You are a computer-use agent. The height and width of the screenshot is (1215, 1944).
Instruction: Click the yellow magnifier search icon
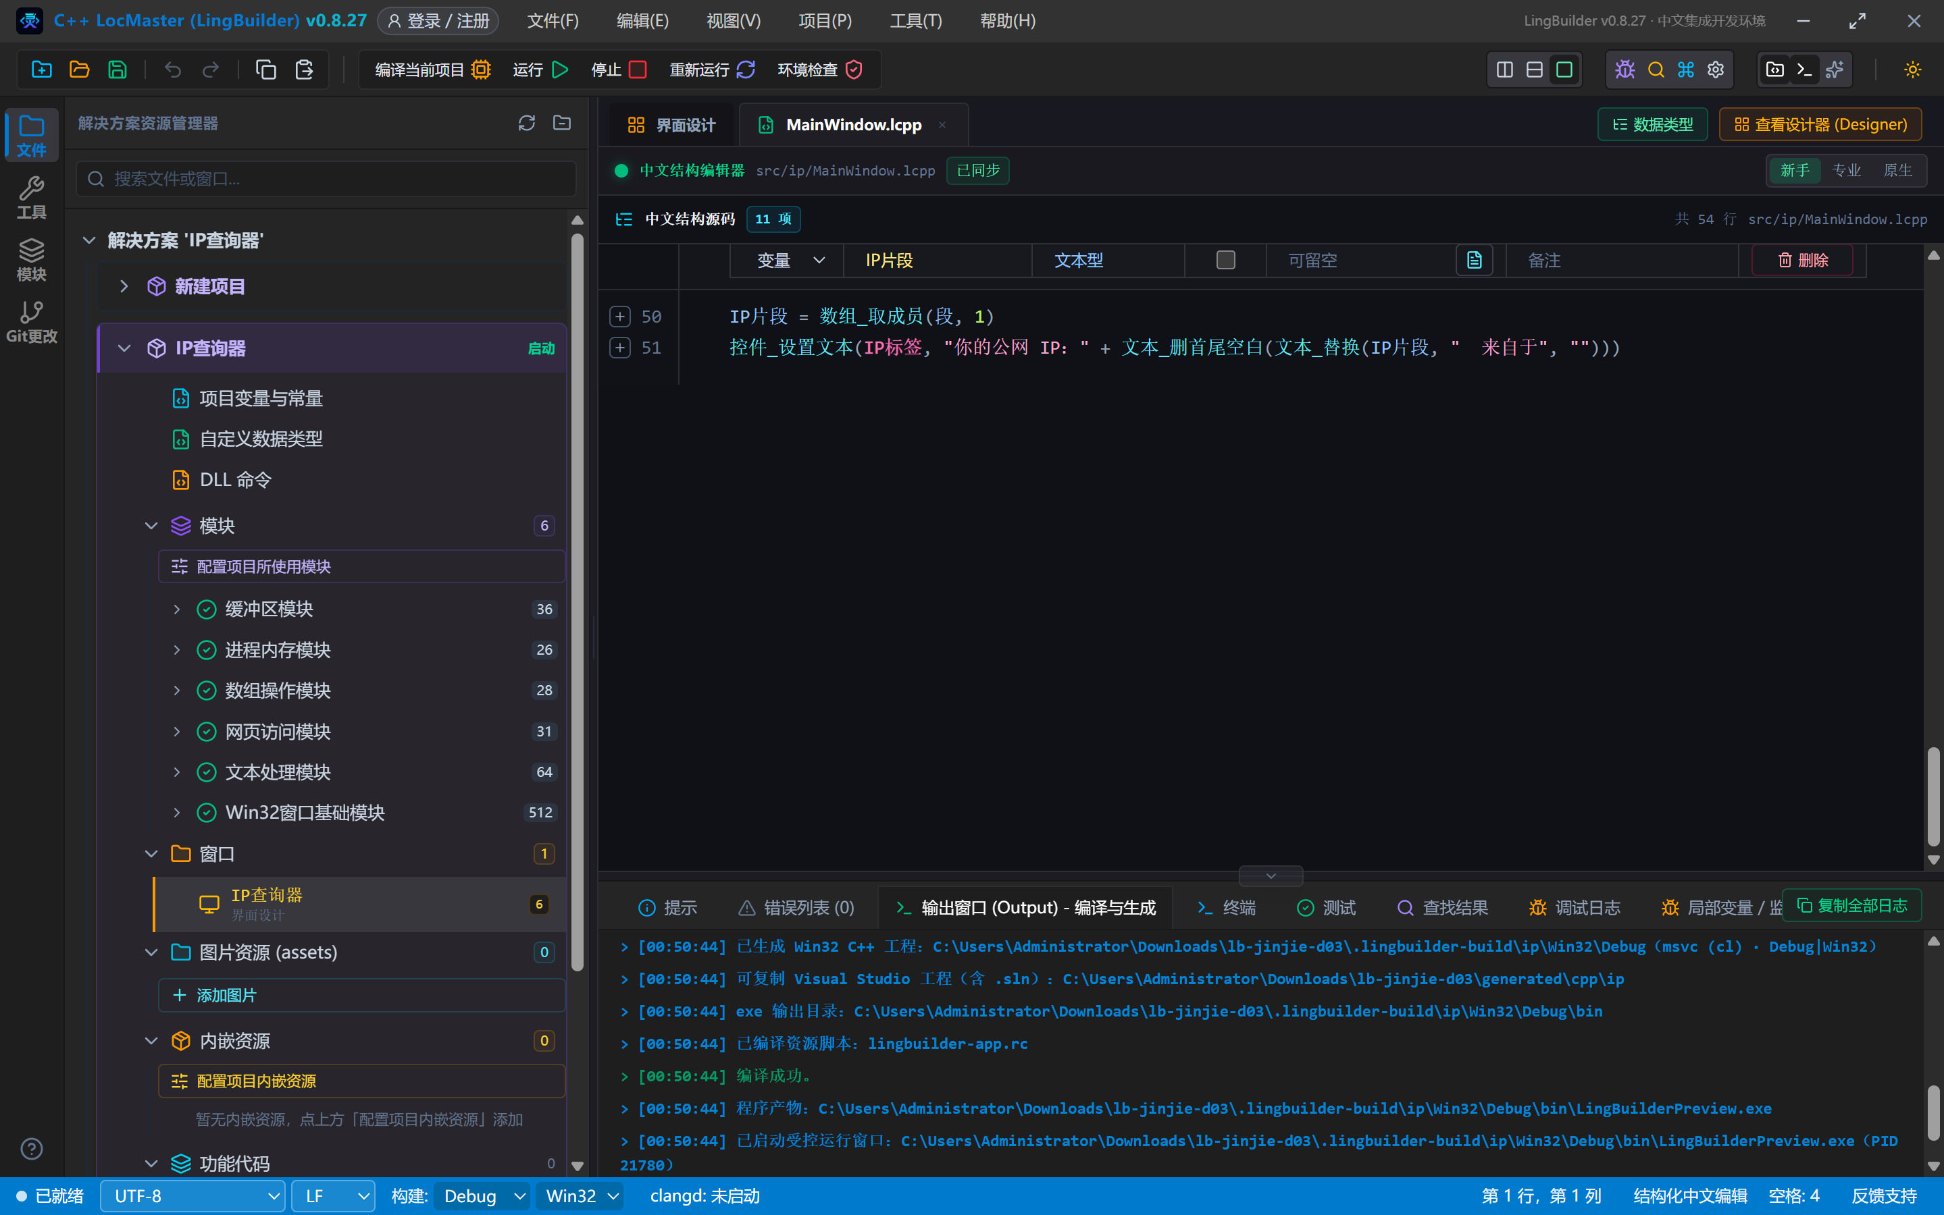pos(1656,70)
